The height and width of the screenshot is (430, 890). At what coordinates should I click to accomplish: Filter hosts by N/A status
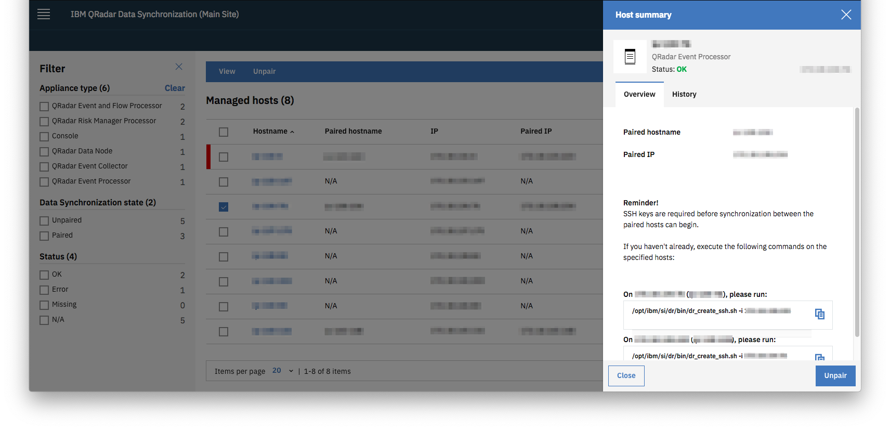coord(44,320)
